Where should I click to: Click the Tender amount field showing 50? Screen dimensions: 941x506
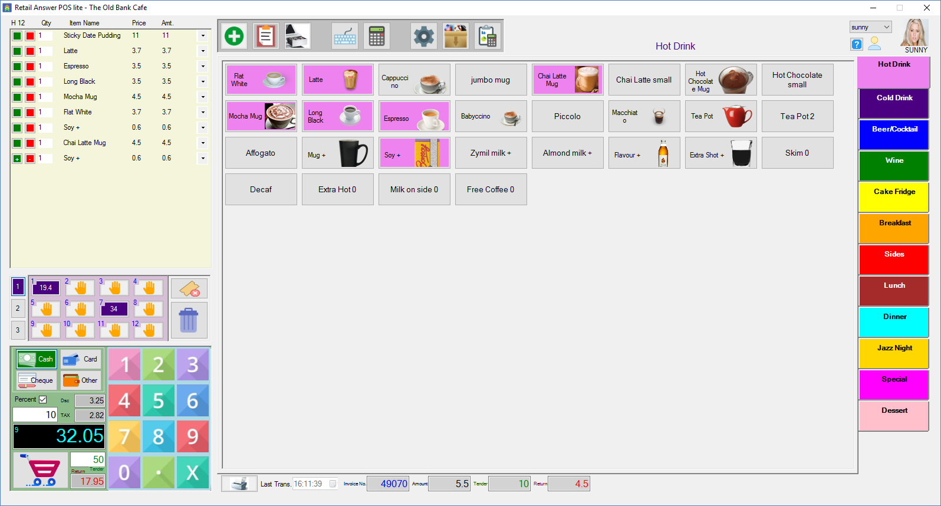87,459
